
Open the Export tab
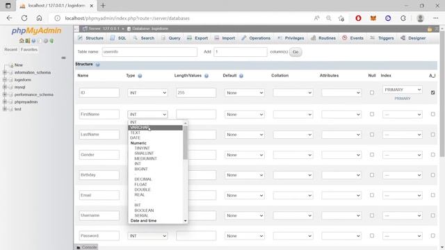tap(197, 38)
